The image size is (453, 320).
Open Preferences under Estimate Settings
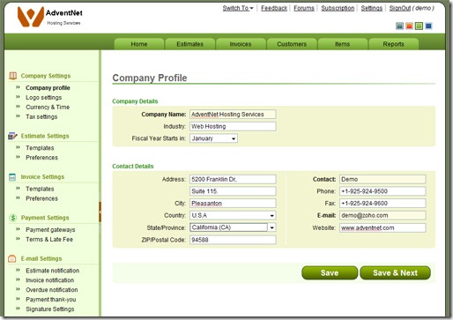coord(41,158)
